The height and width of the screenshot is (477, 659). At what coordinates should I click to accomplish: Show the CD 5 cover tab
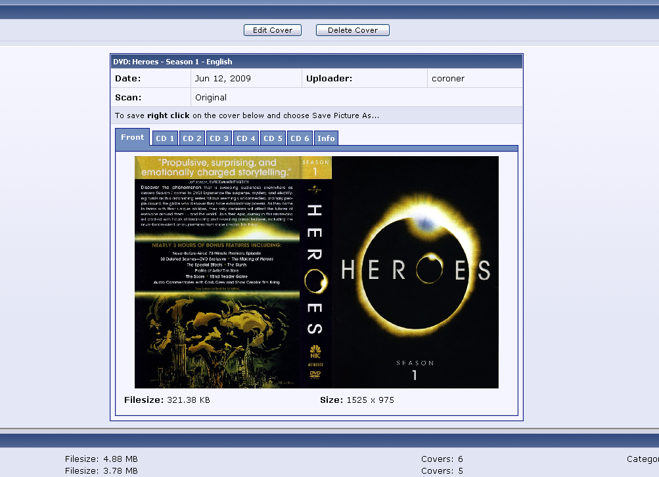click(273, 138)
